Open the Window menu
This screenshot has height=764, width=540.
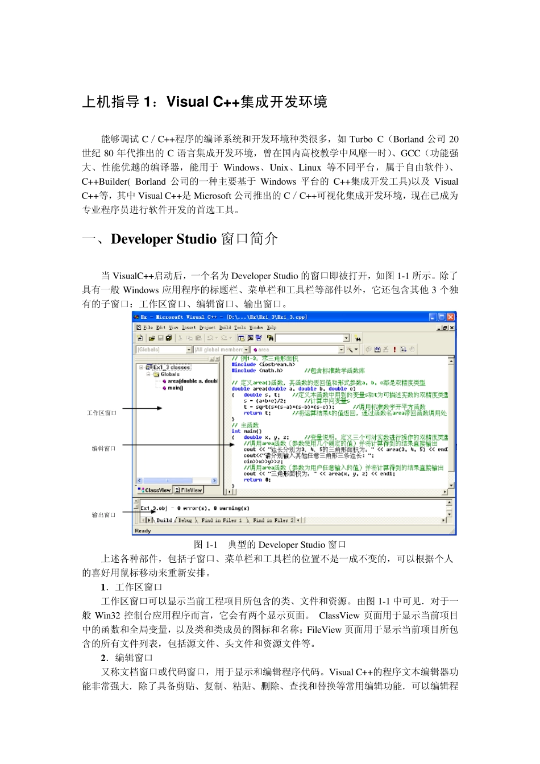(256, 327)
